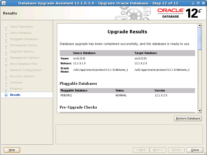Minimize the Database Upgrade Assistant window
207x155 pixels.
coord(193,3)
